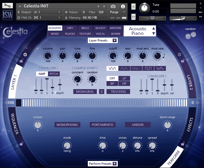Open the Celestia INIT instrument menu arrow
Viewport: 204px width, 168px height.
pos(20,6)
